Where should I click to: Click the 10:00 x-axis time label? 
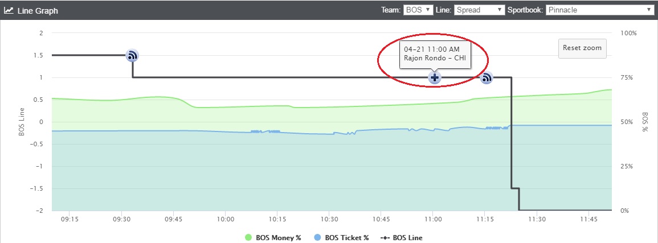(x=226, y=219)
